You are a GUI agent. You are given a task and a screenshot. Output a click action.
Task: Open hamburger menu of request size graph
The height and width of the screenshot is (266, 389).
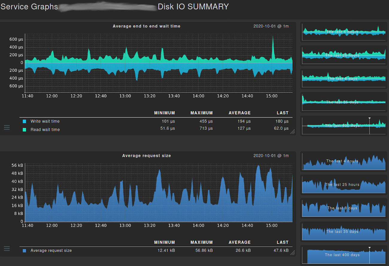click(x=7, y=249)
